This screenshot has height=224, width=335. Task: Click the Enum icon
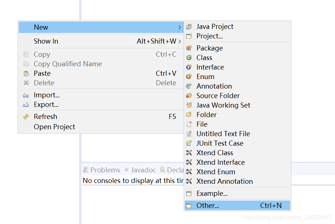[189, 76]
